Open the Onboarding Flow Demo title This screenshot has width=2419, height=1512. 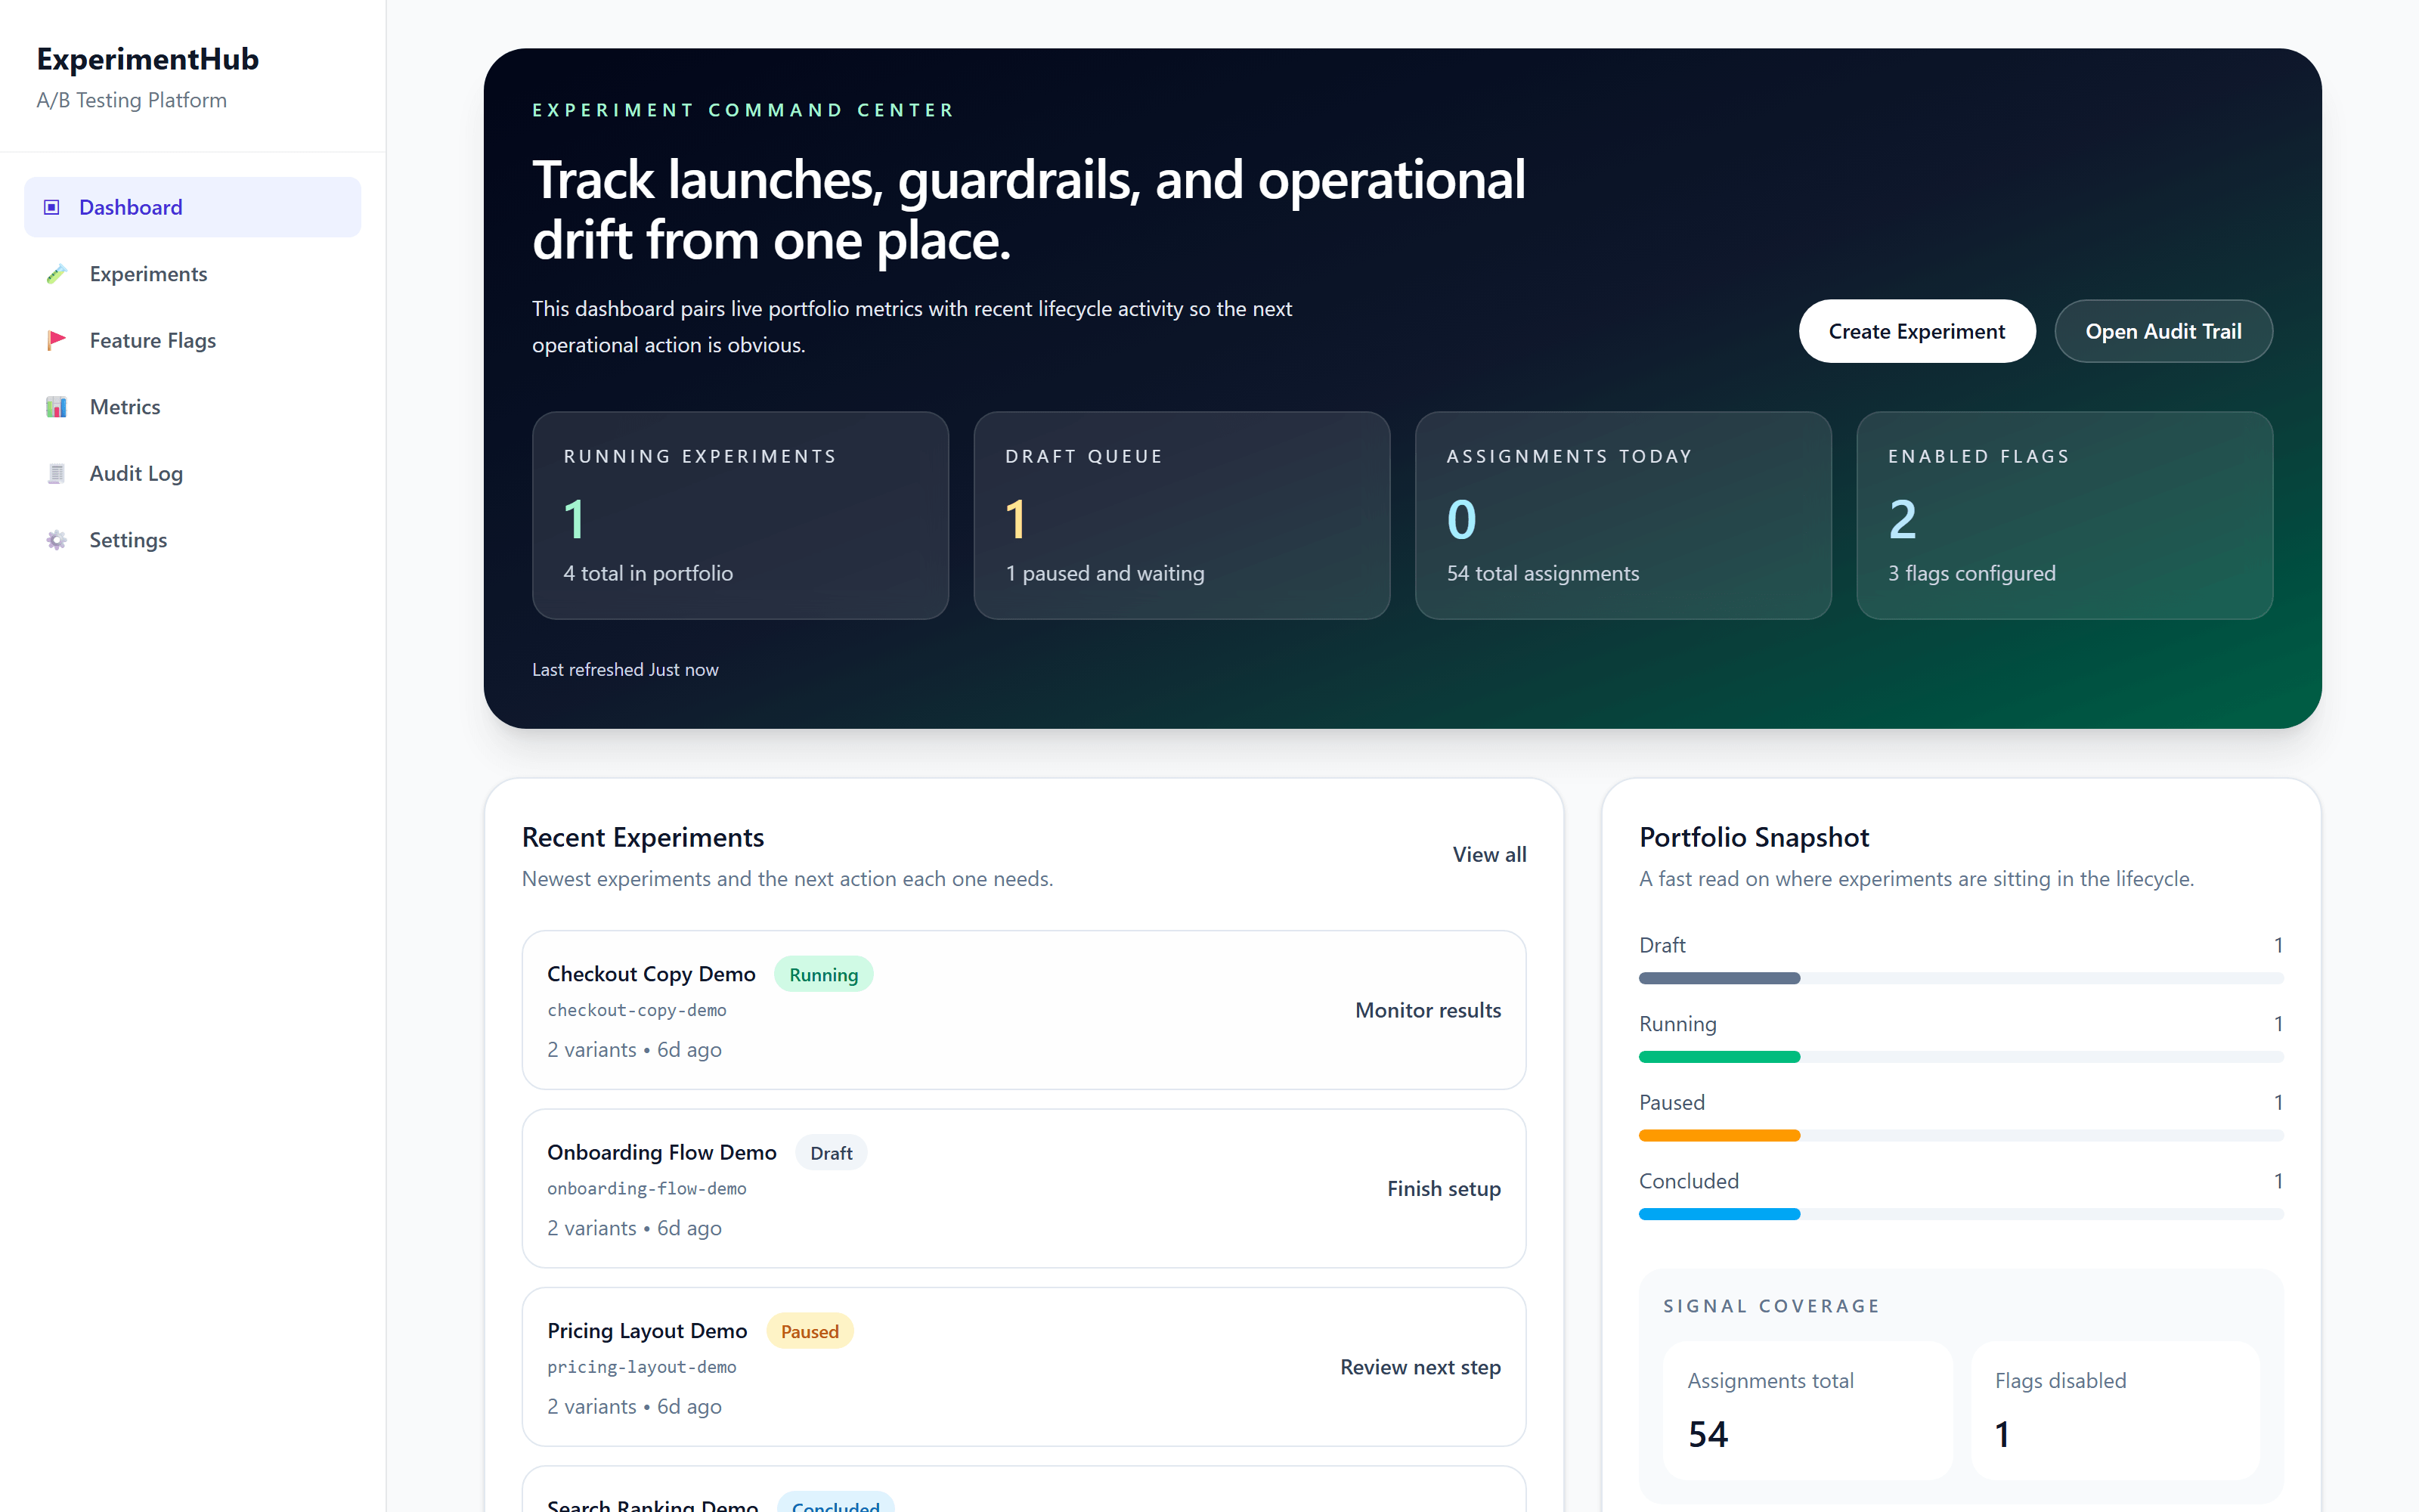coord(661,1152)
